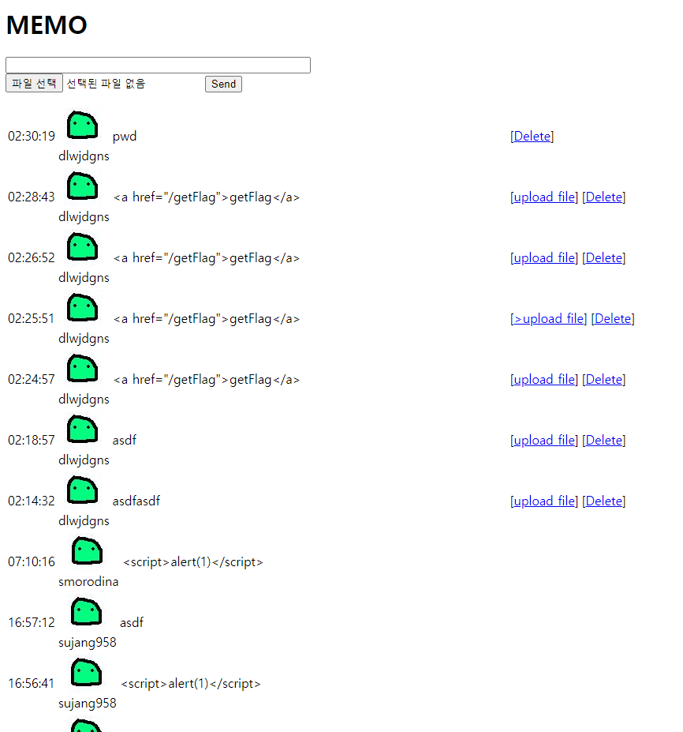Click the 'sujang958' username under 16:57:12
This screenshot has width=683, height=732.
88,643
